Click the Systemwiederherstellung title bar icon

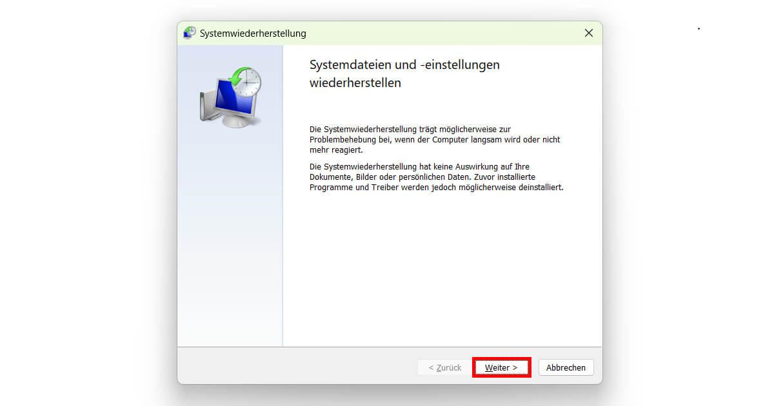tap(189, 32)
